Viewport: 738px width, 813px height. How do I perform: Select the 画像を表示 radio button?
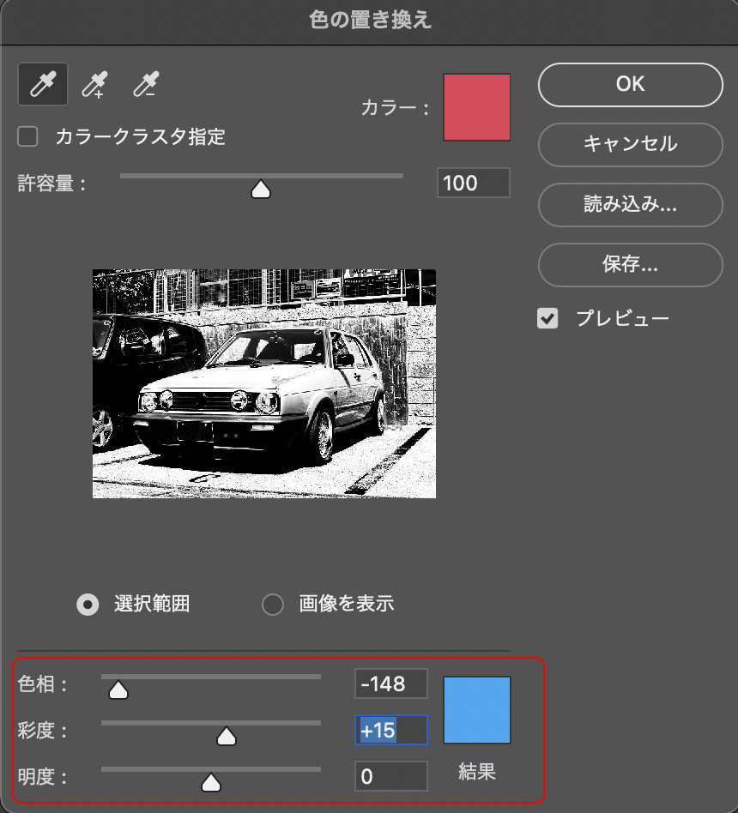coord(273,604)
